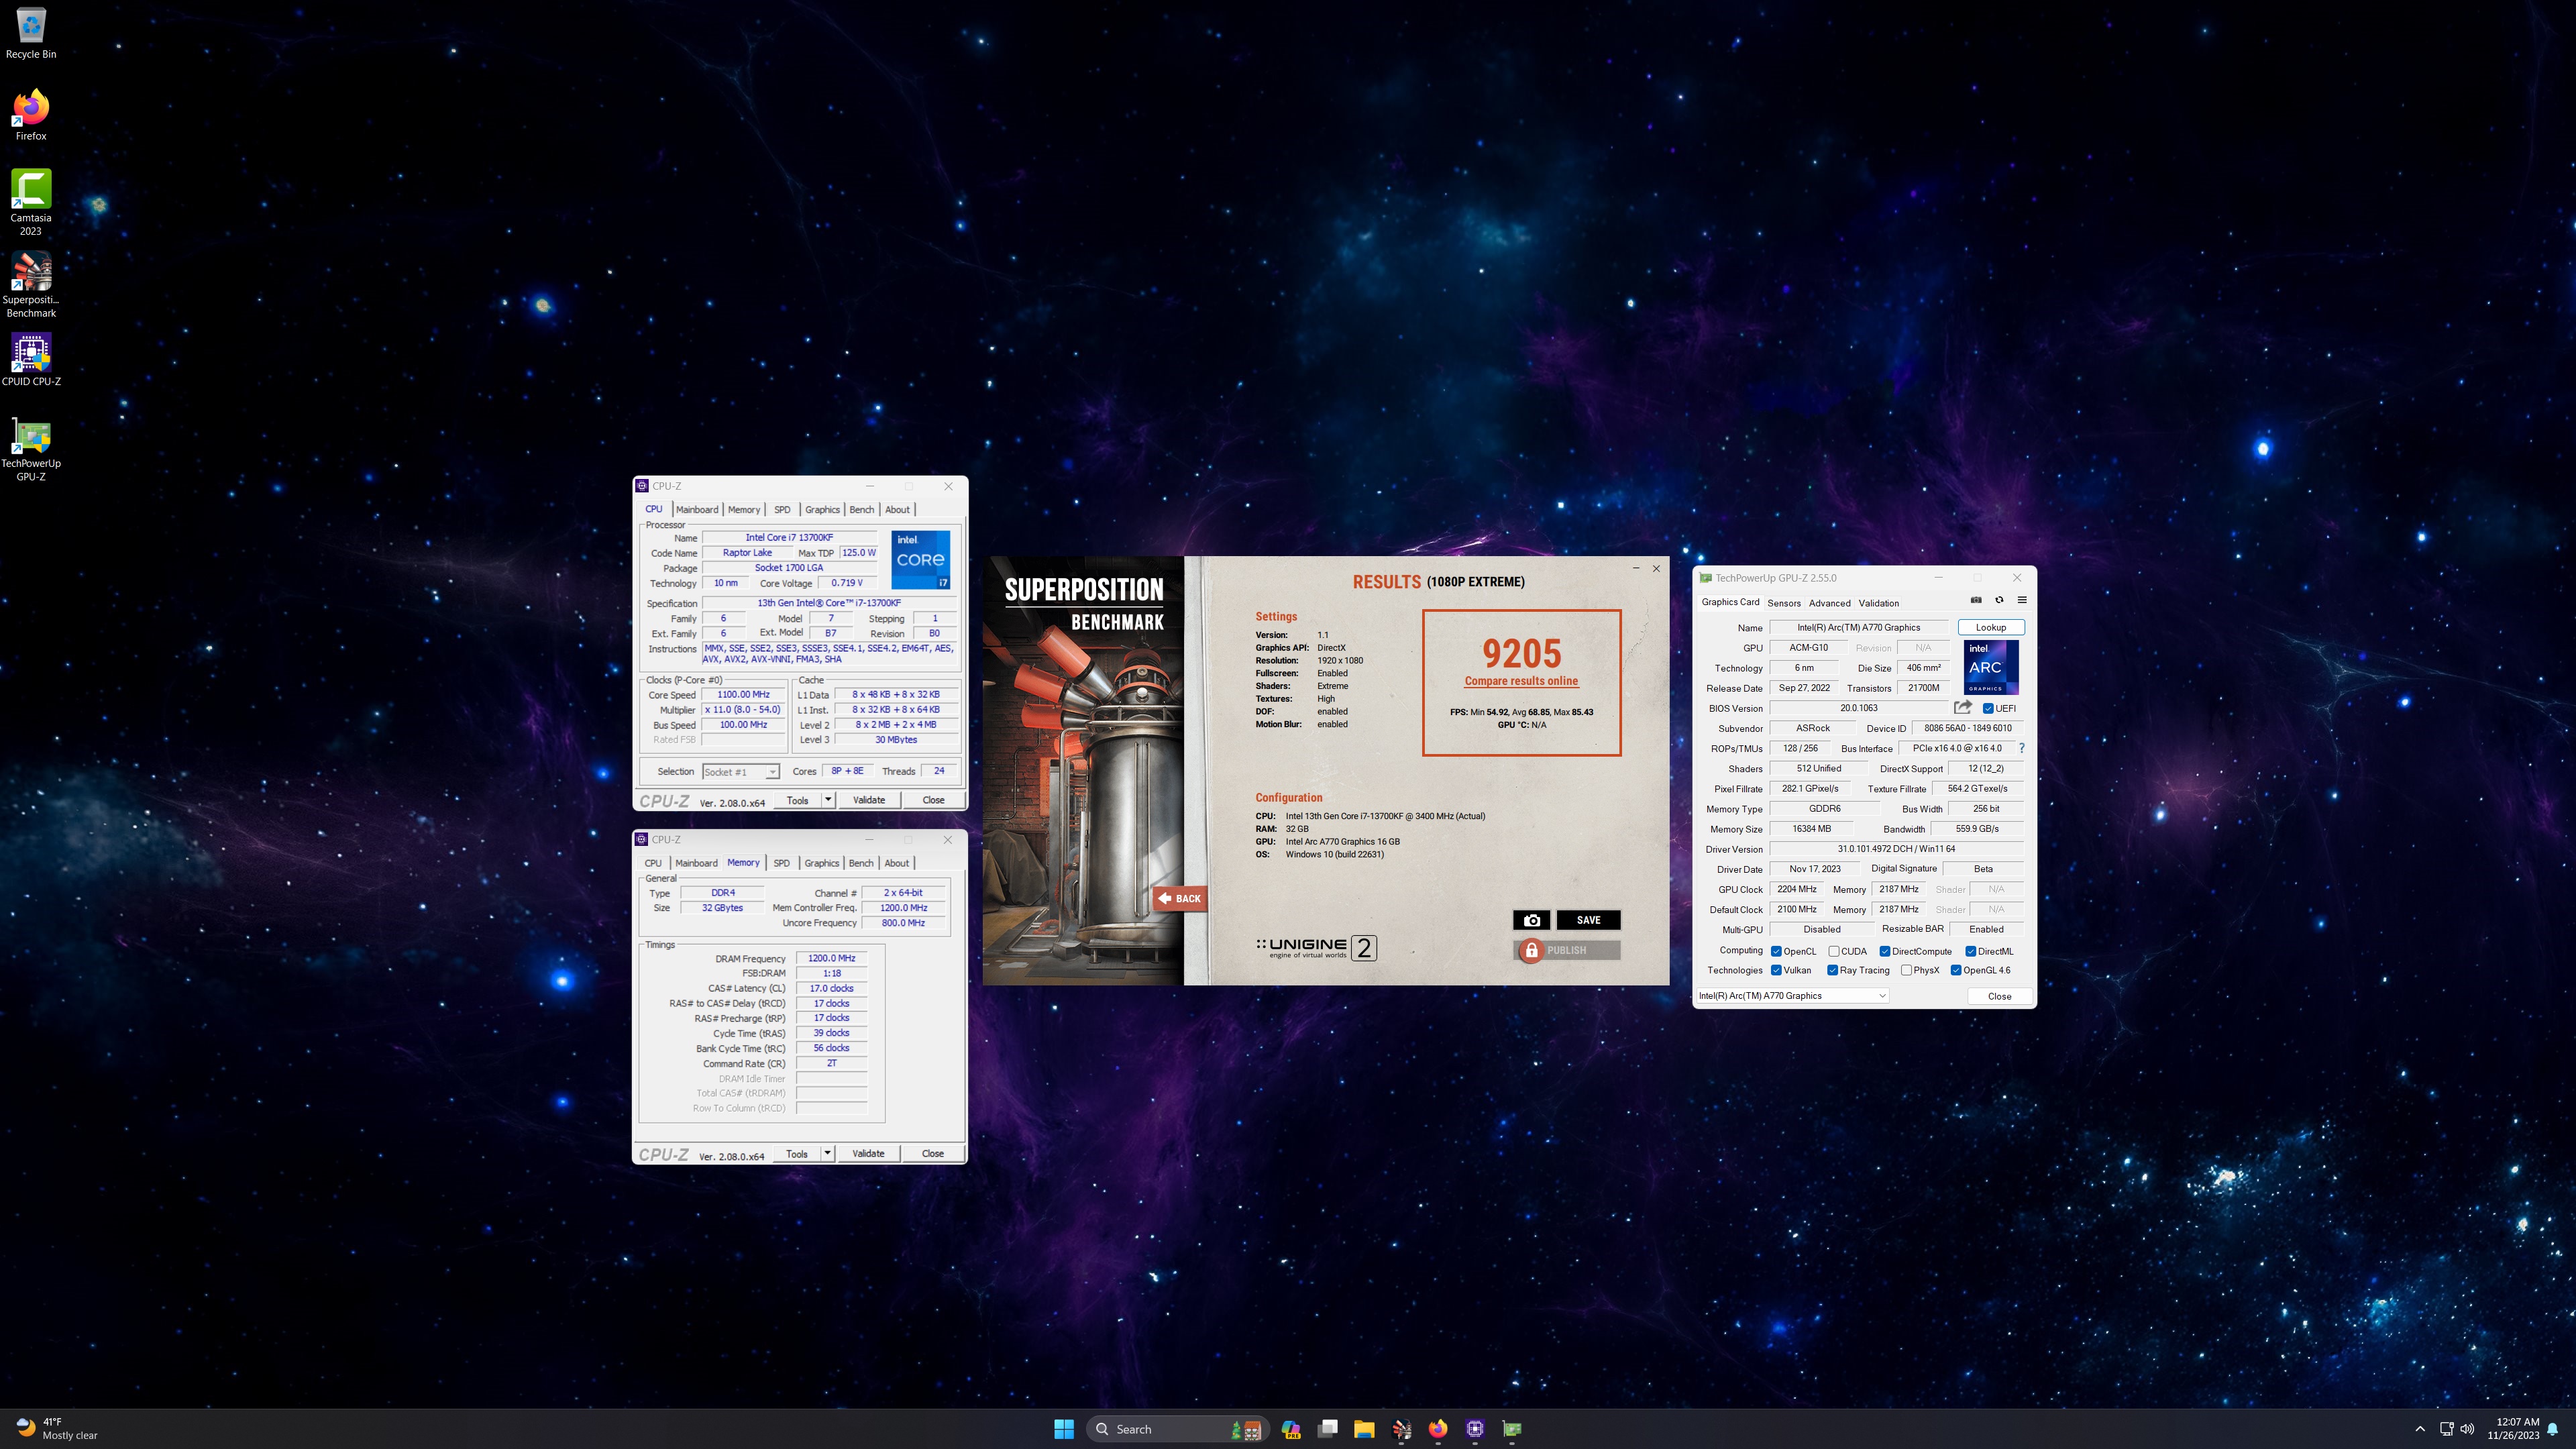Toggle the CUDA checkbox

click(1834, 951)
